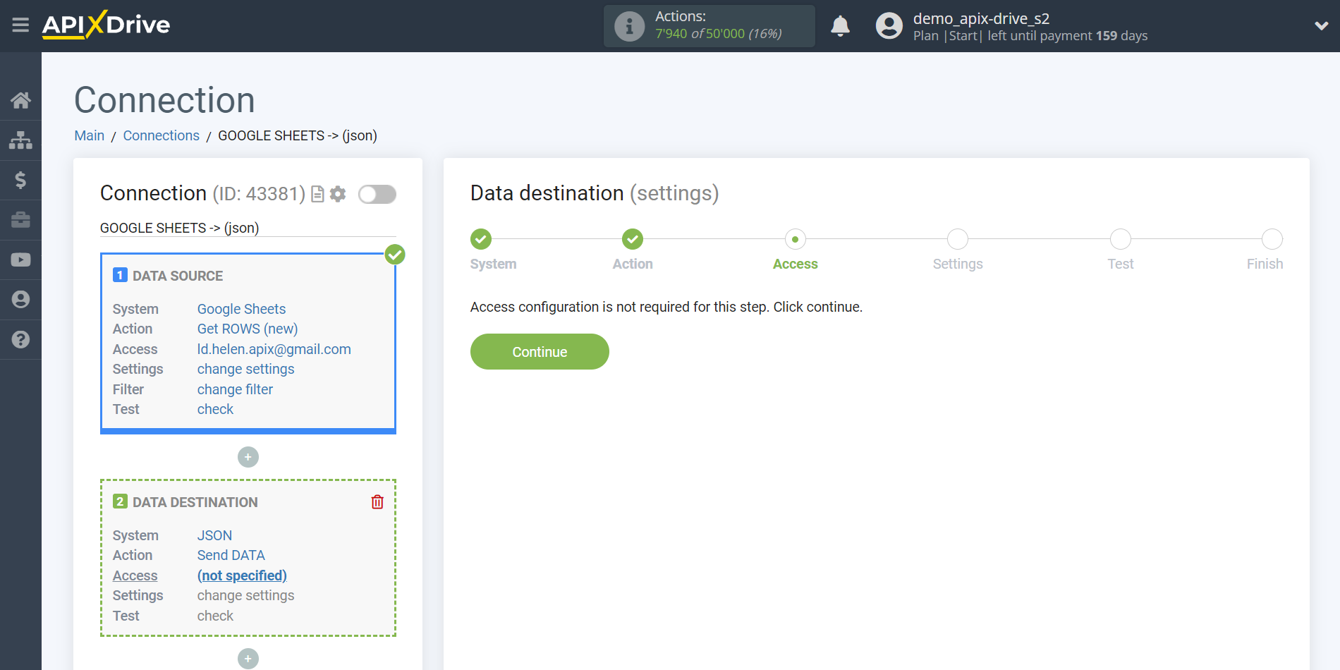Open connections sitemap sidebar icon
Image resolution: width=1340 pixels, height=670 pixels.
tap(20, 140)
